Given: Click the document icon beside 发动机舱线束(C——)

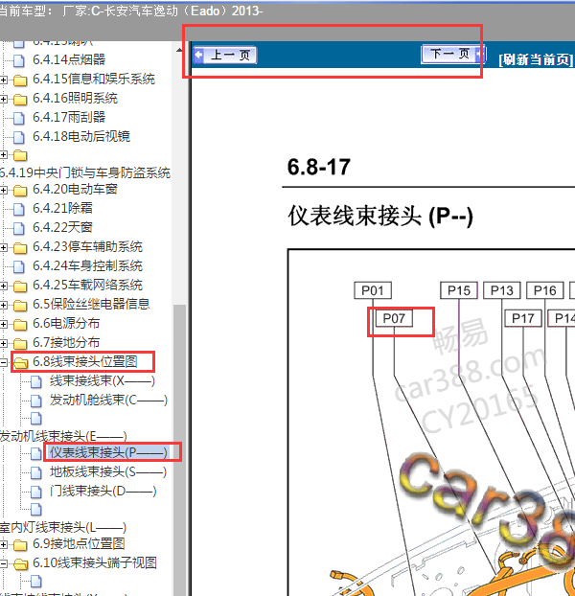Looking at the screenshot, I should [36, 401].
